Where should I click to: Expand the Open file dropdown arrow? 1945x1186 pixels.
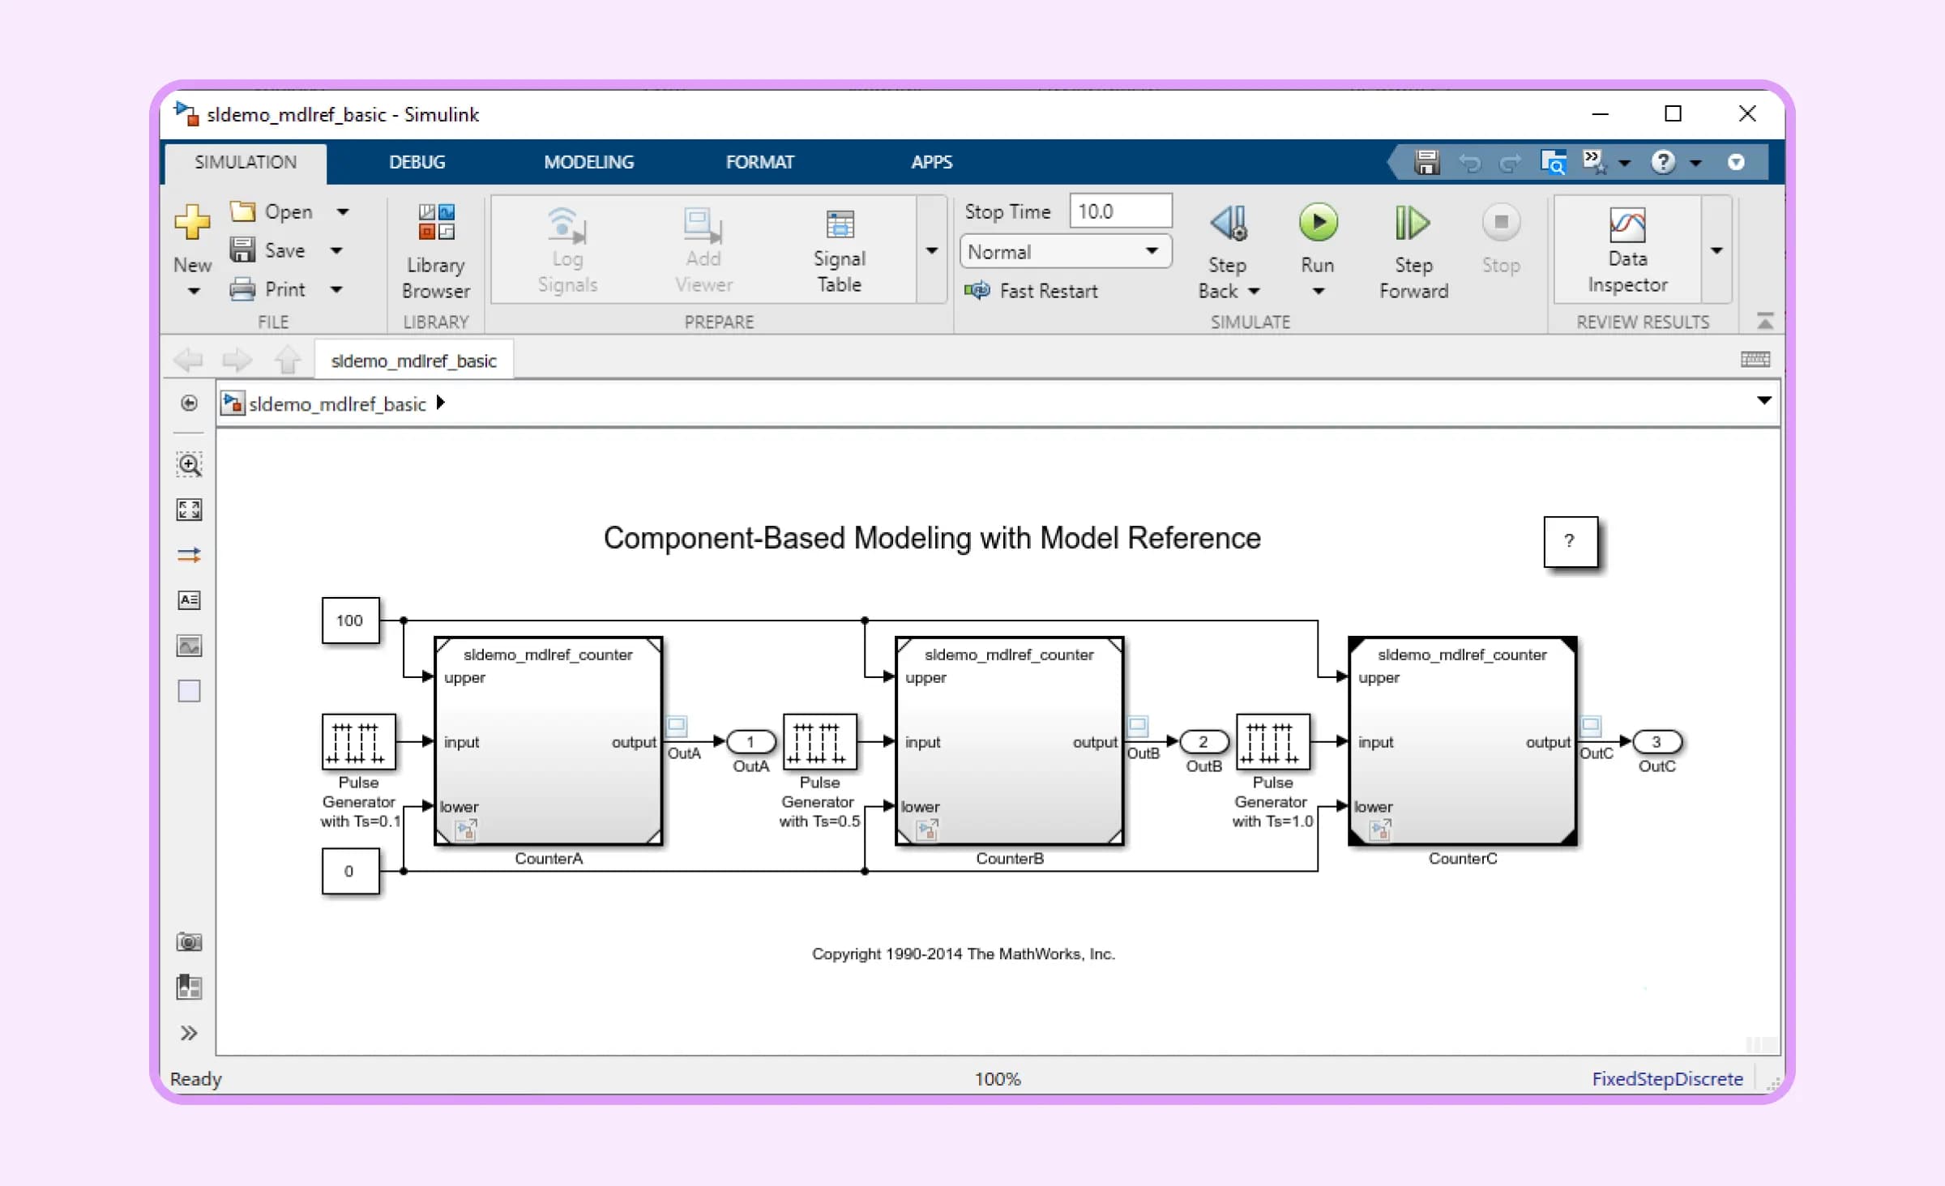[343, 212]
